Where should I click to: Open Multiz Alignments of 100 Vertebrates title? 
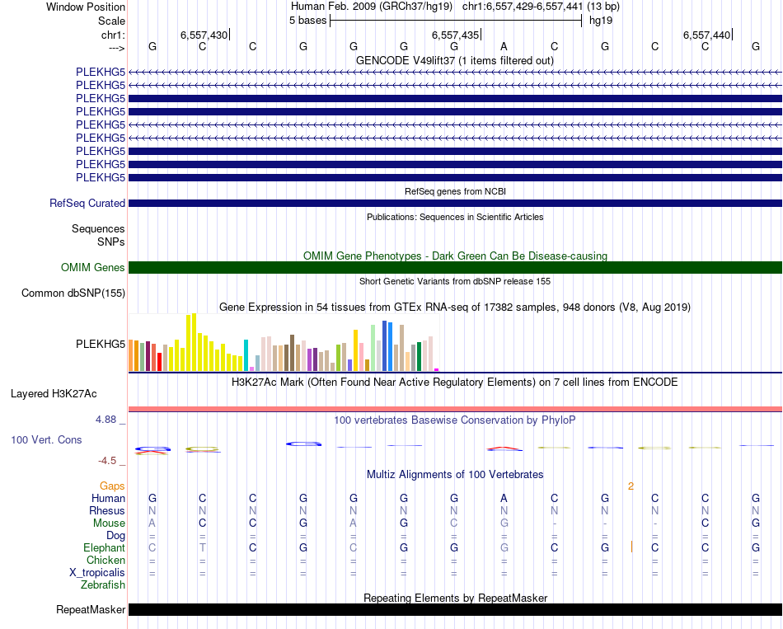pyautogui.click(x=455, y=475)
